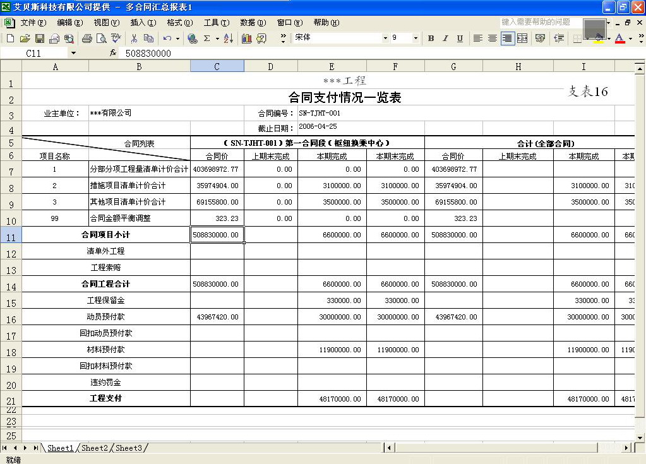The height and width of the screenshot is (464, 646).
Task: Click the formula bar showing 508830000
Action: [381, 53]
